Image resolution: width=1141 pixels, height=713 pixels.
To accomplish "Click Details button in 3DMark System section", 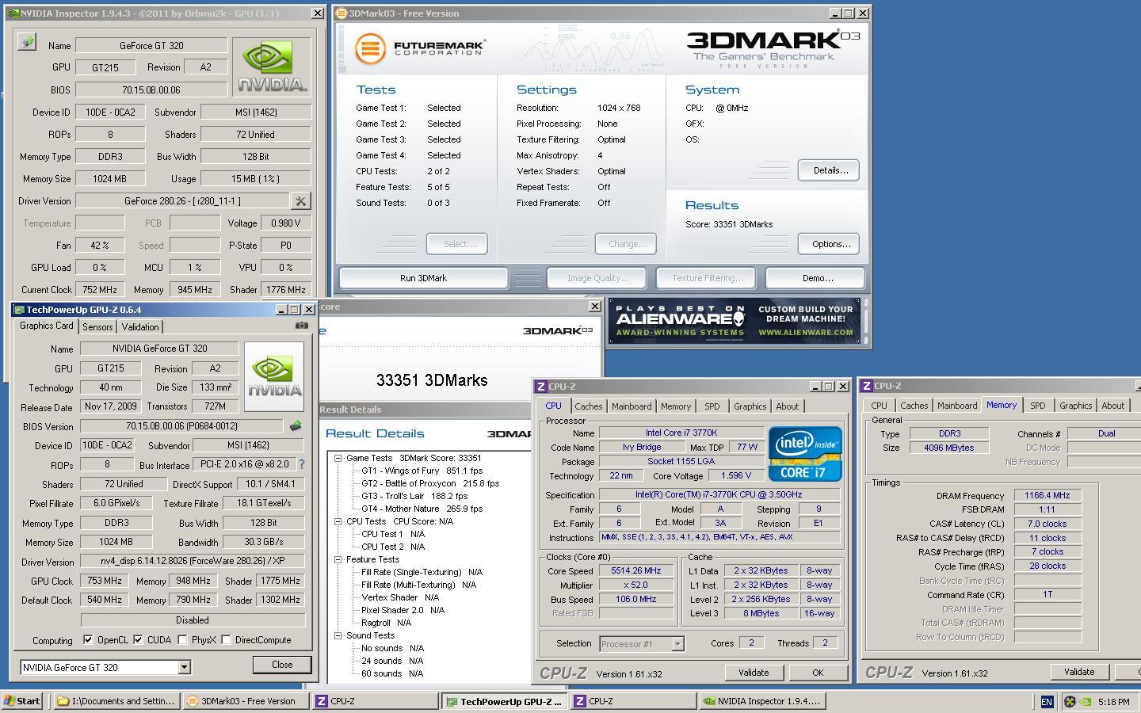I will click(x=830, y=170).
